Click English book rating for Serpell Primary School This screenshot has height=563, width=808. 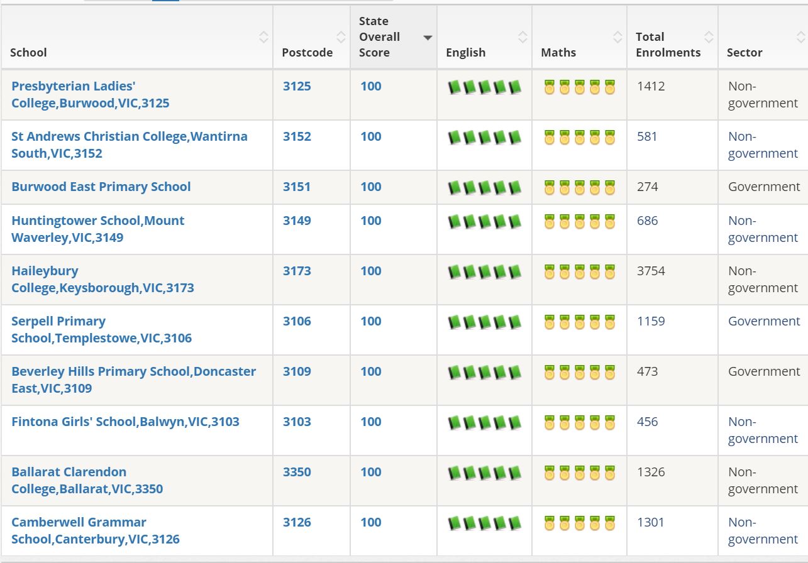(x=485, y=322)
